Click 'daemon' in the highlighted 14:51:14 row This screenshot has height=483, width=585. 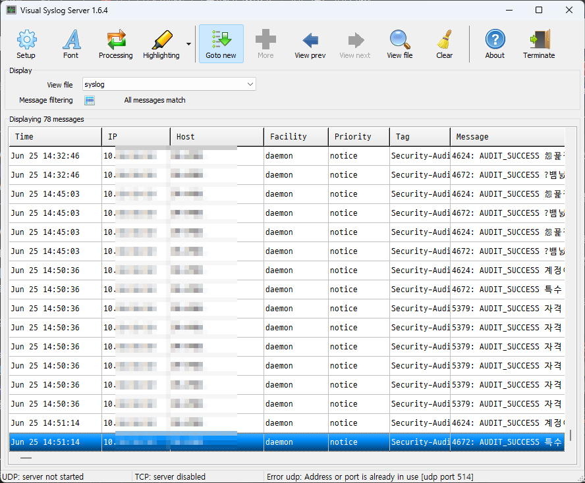coord(279,442)
